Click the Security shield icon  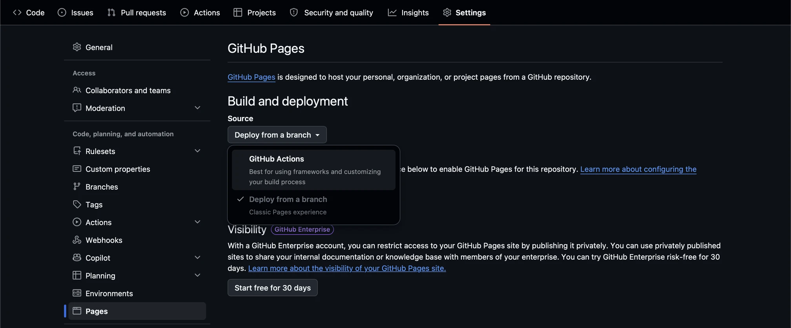(x=294, y=13)
